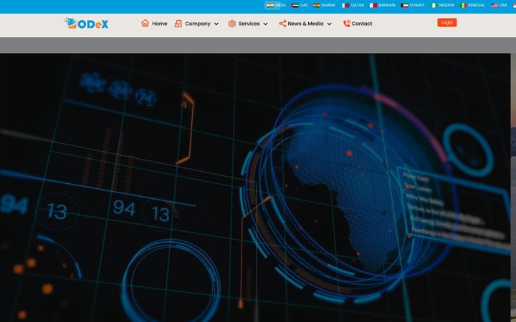Click the ODeX logo

pyautogui.click(x=86, y=24)
